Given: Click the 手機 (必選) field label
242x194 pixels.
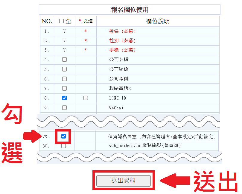Looking at the screenshot, I should [123, 50].
